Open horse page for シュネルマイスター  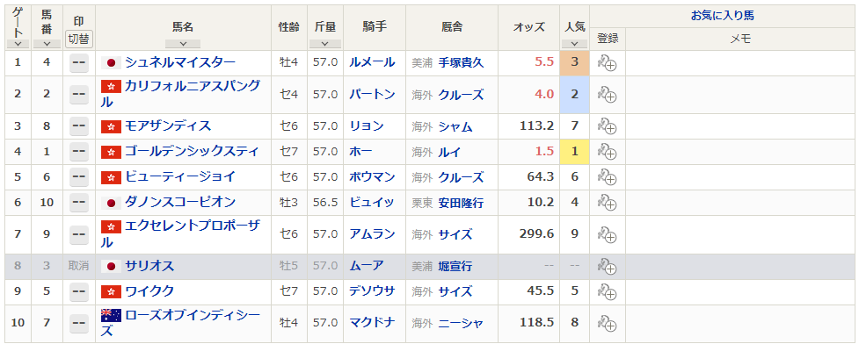[x=180, y=62]
